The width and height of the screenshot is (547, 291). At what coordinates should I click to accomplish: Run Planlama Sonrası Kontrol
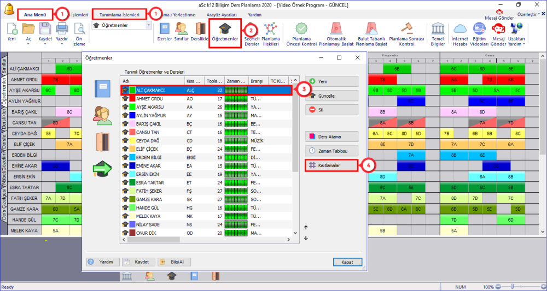[407, 34]
